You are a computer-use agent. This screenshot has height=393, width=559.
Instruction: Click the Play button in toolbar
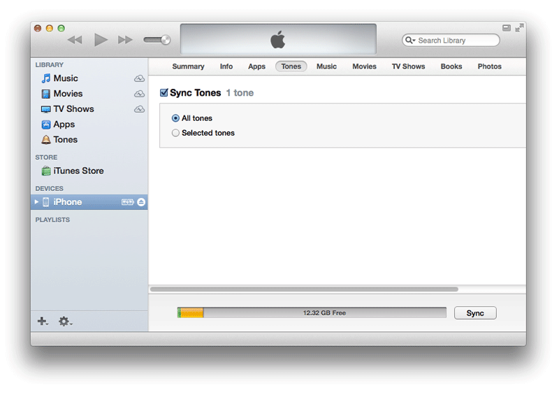[101, 40]
